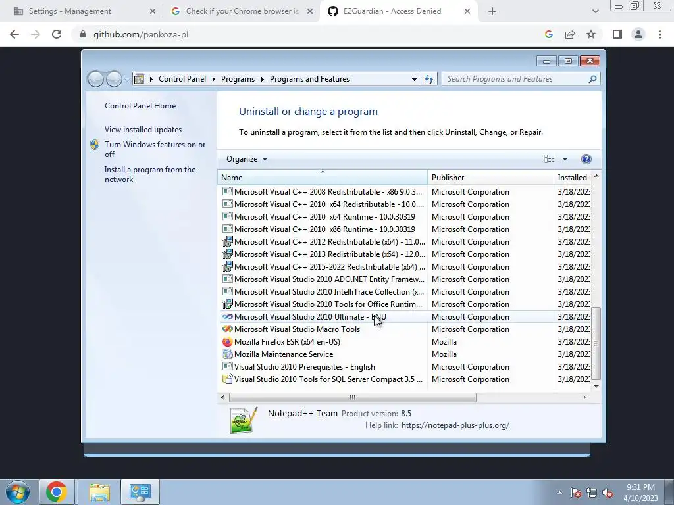Click the Chrome forward arrow
The width and height of the screenshot is (674, 505).
[36, 34]
